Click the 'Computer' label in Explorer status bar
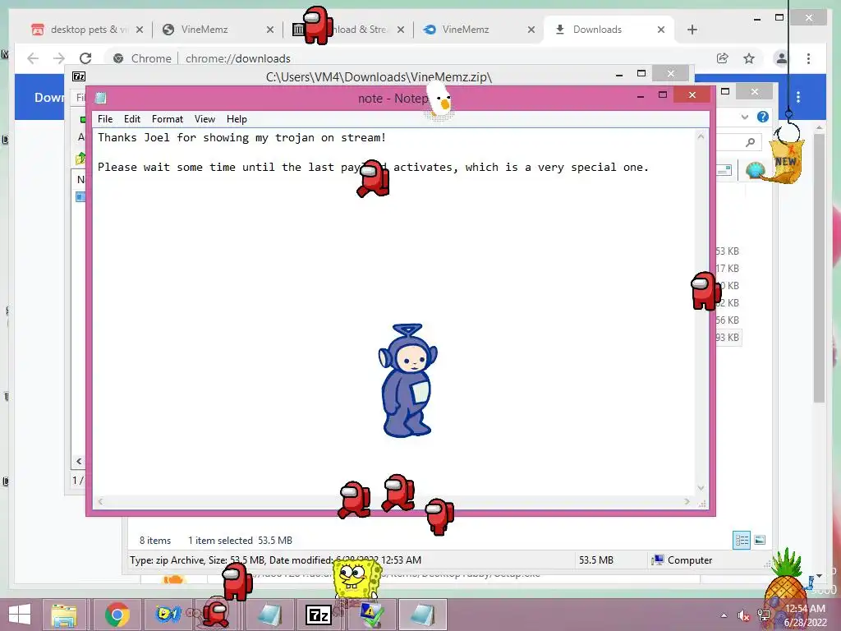The image size is (841, 631). tap(690, 560)
